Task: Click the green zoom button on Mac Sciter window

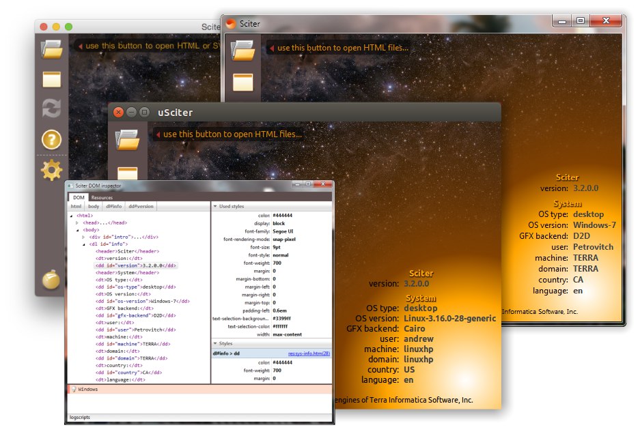Action: tap(68, 27)
